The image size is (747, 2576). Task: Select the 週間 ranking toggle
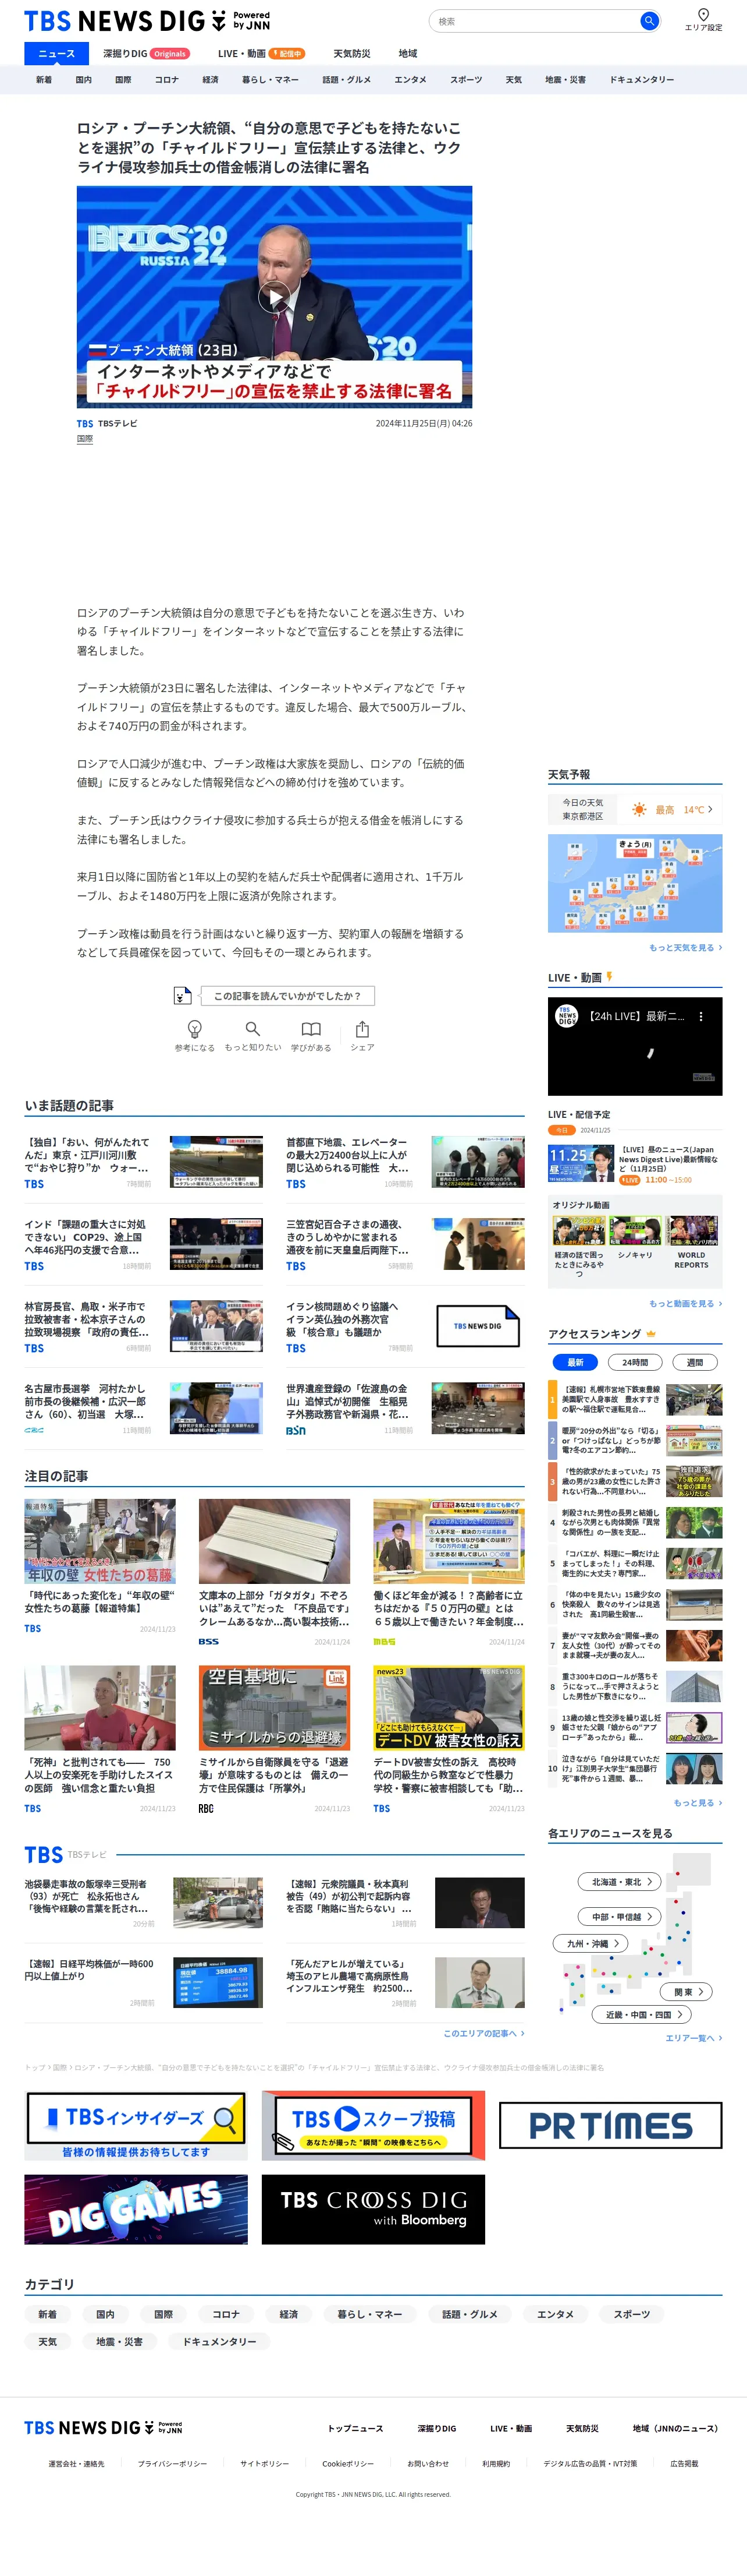click(695, 1362)
